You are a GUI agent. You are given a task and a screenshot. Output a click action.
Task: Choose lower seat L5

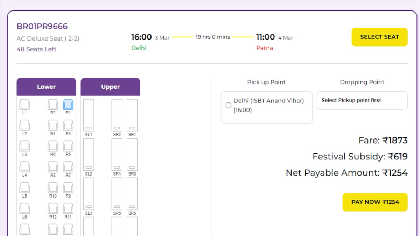[24, 187]
